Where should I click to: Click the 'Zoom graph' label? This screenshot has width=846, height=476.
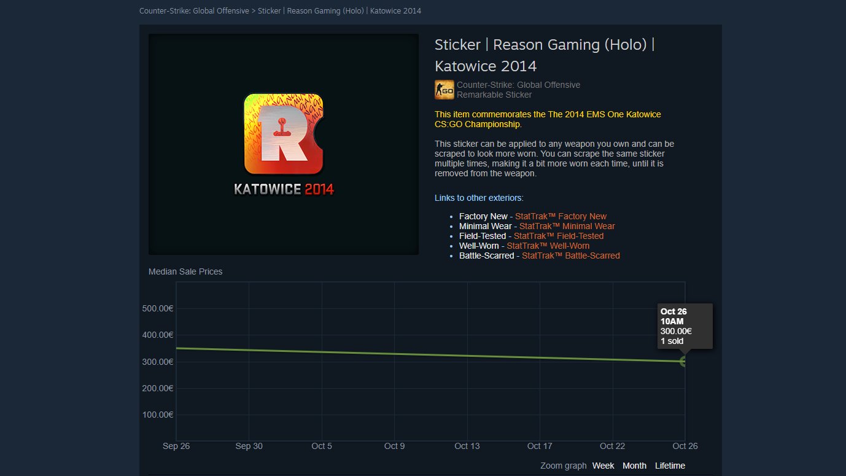(x=563, y=466)
